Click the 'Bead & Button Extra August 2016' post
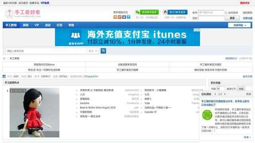255x143 pixels. (98, 108)
